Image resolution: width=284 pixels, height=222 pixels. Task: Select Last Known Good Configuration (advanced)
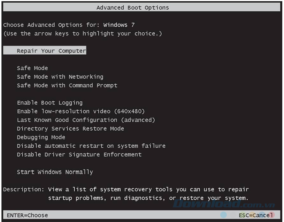point(86,120)
